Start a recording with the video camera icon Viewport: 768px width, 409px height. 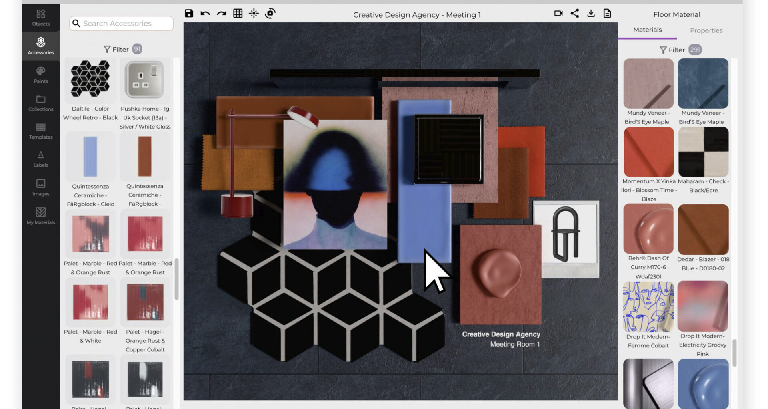pyautogui.click(x=559, y=13)
